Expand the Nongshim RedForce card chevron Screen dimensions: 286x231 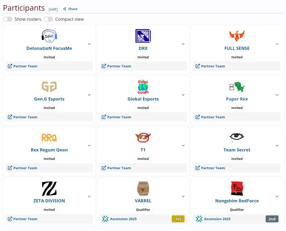click(277, 197)
